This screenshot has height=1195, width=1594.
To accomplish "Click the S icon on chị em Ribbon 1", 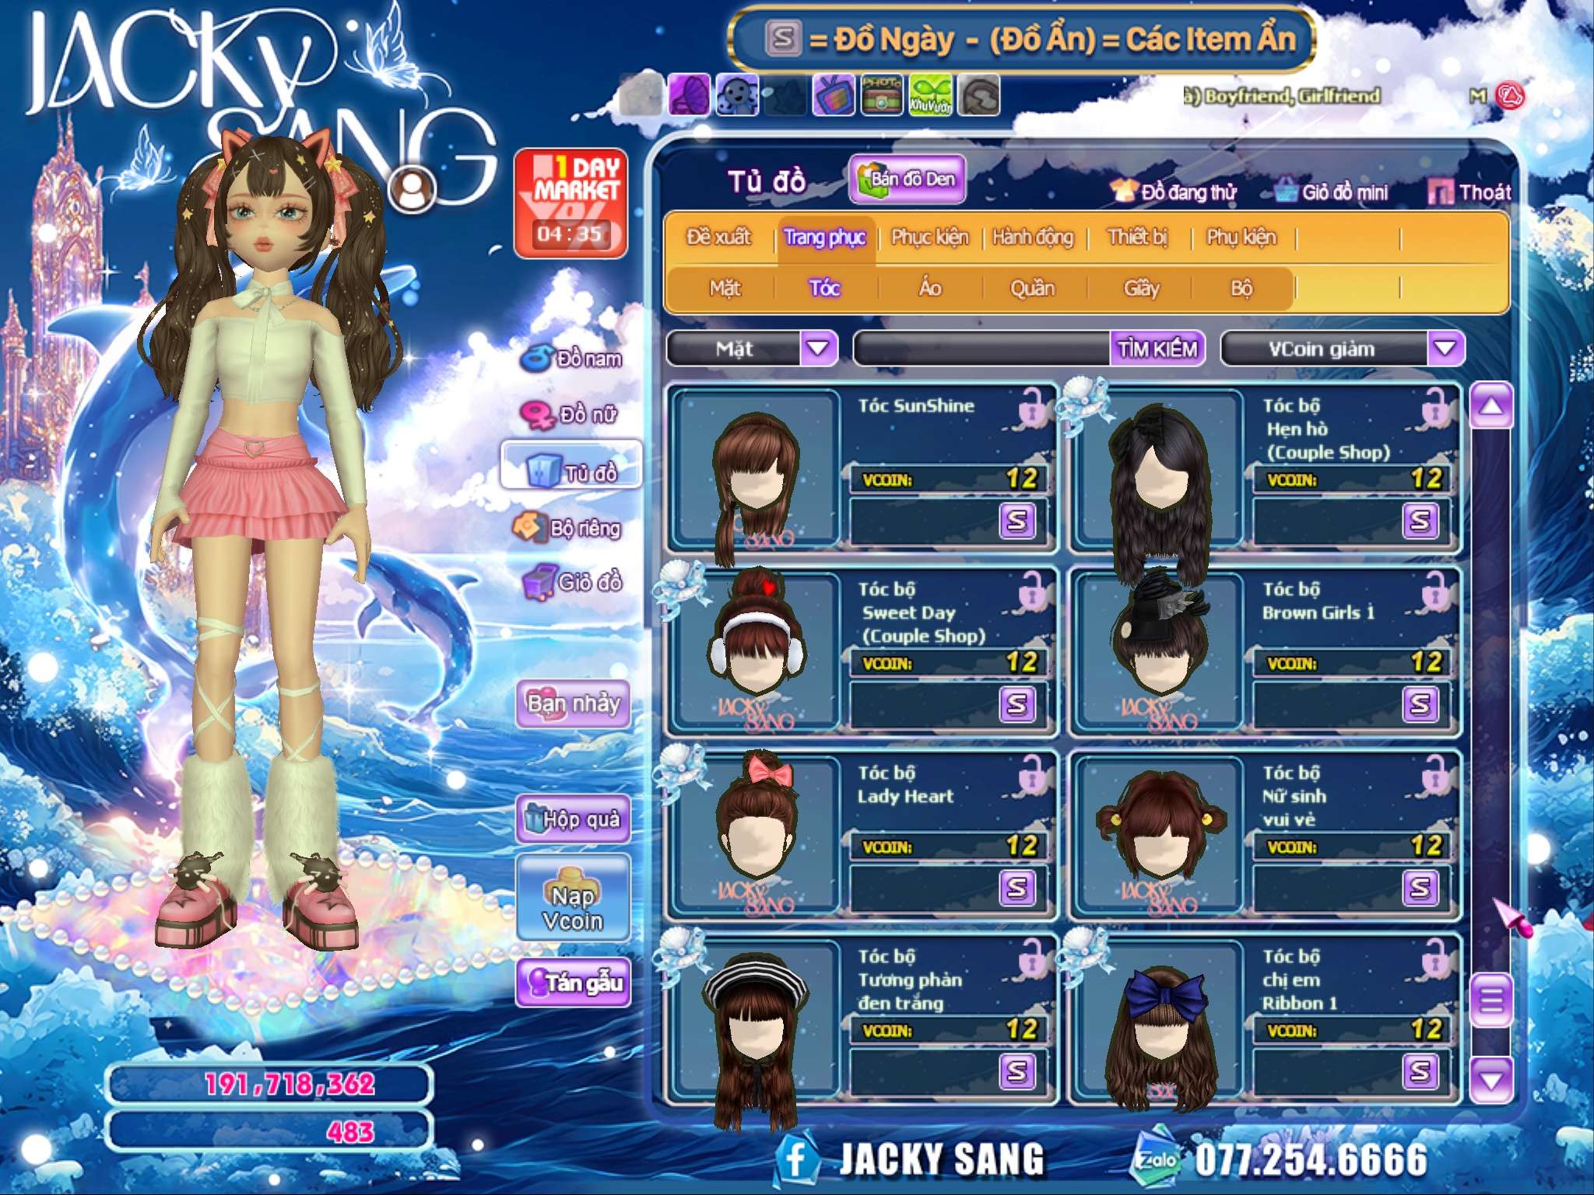I will pyautogui.click(x=1420, y=1071).
